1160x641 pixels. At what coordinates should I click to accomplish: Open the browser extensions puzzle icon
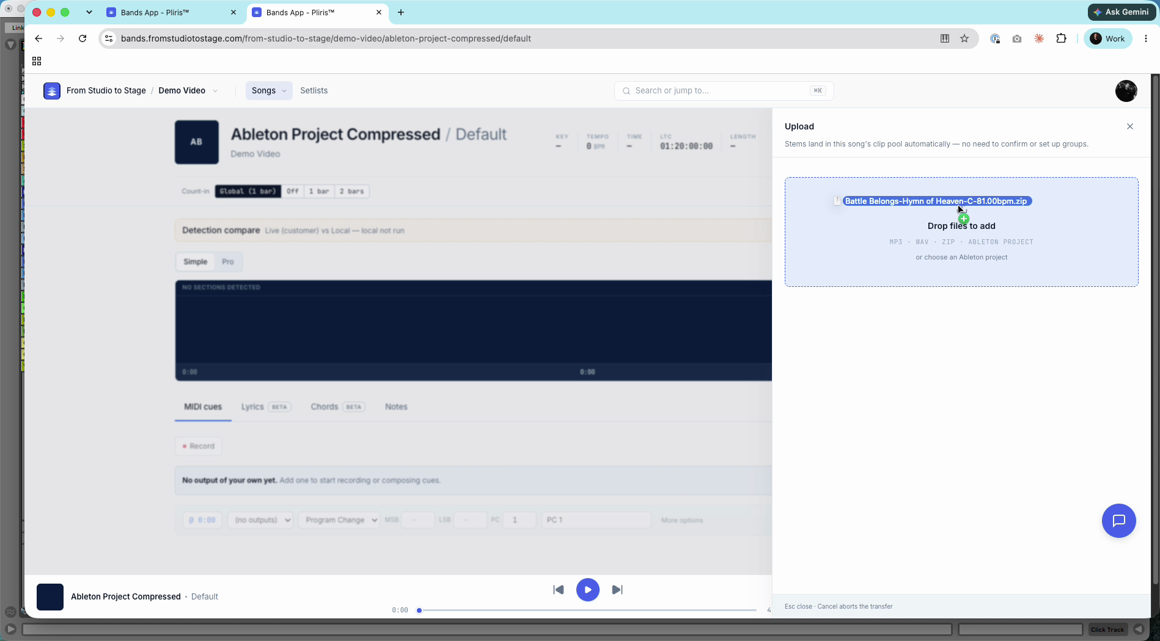tap(1062, 38)
